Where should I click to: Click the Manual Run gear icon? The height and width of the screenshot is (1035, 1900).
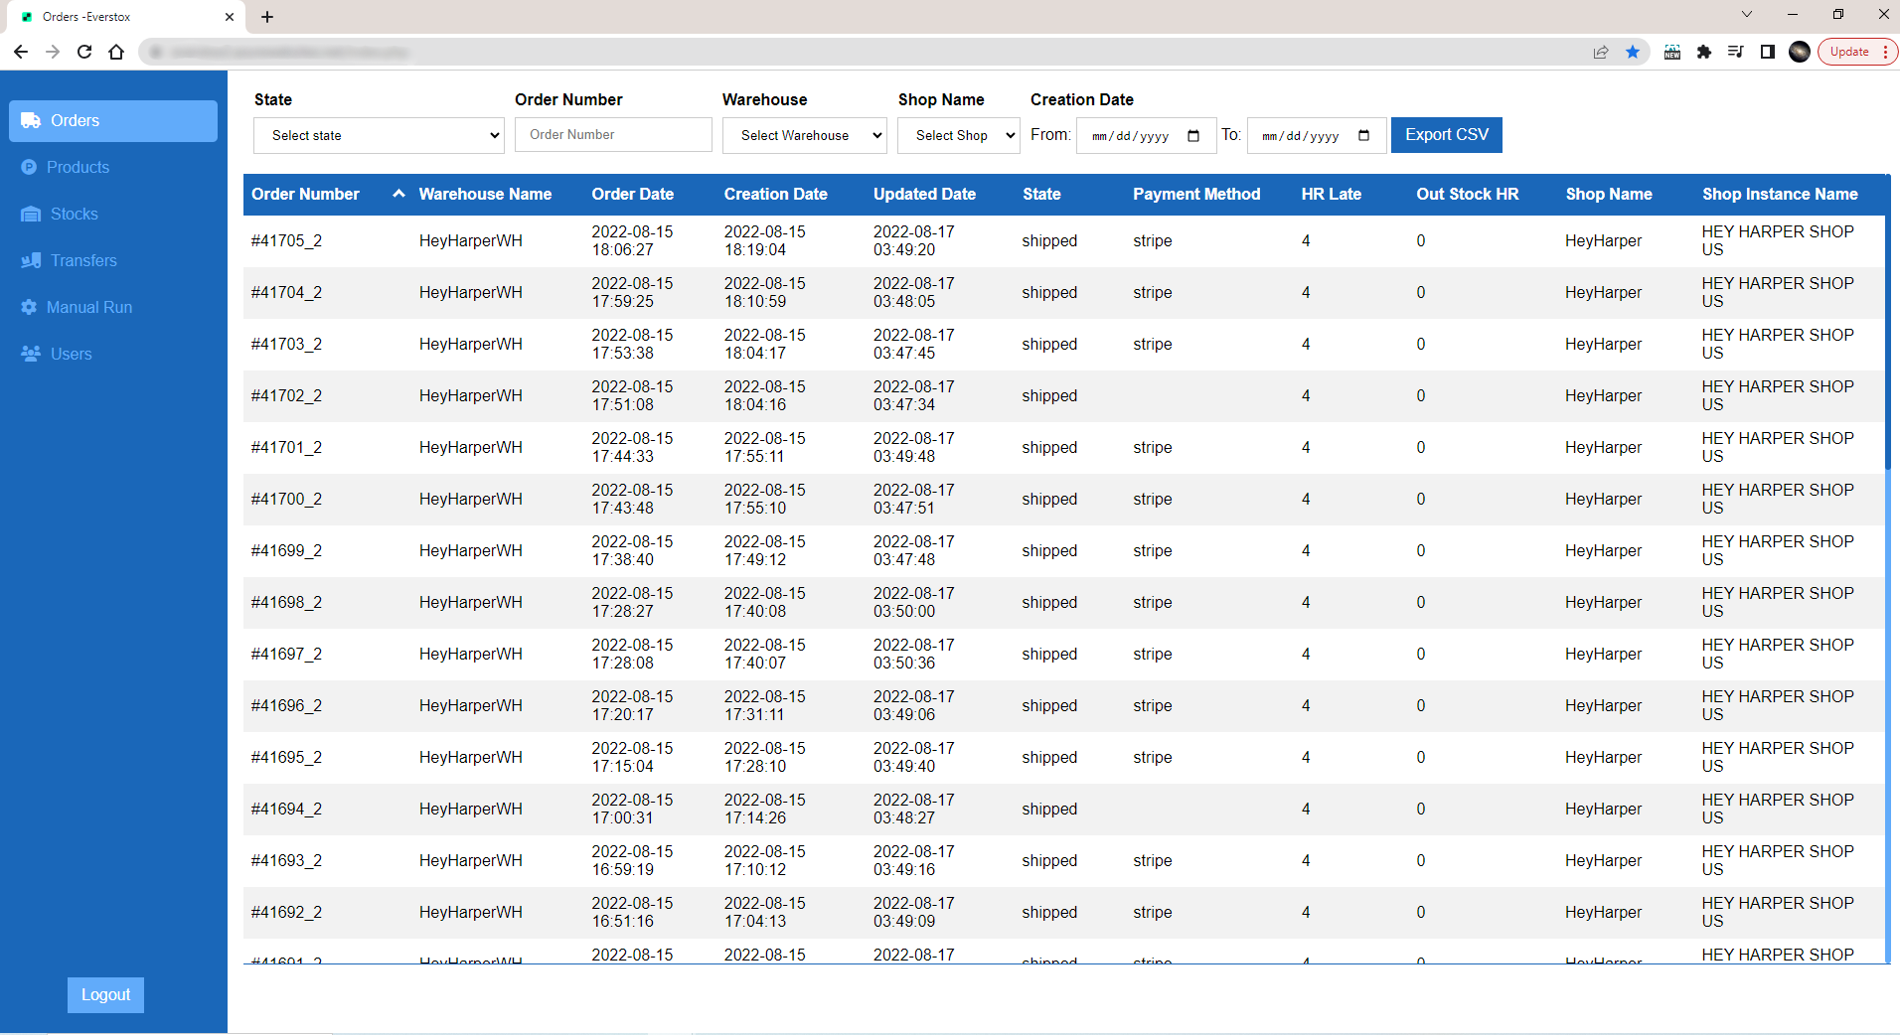pos(29,308)
